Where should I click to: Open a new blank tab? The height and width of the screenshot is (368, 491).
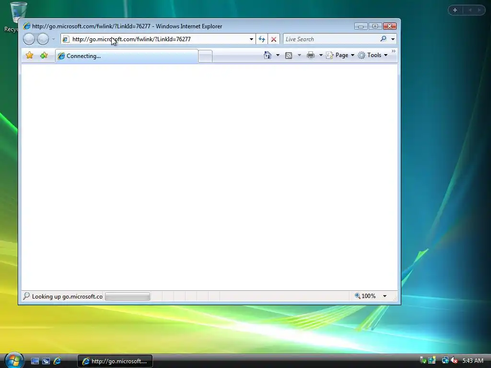coord(205,57)
